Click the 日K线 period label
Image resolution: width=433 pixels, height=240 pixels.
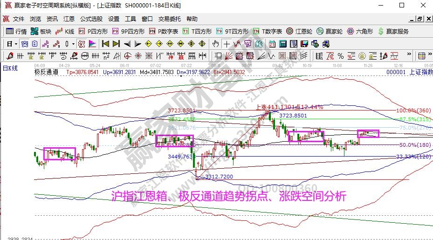[10, 68]
